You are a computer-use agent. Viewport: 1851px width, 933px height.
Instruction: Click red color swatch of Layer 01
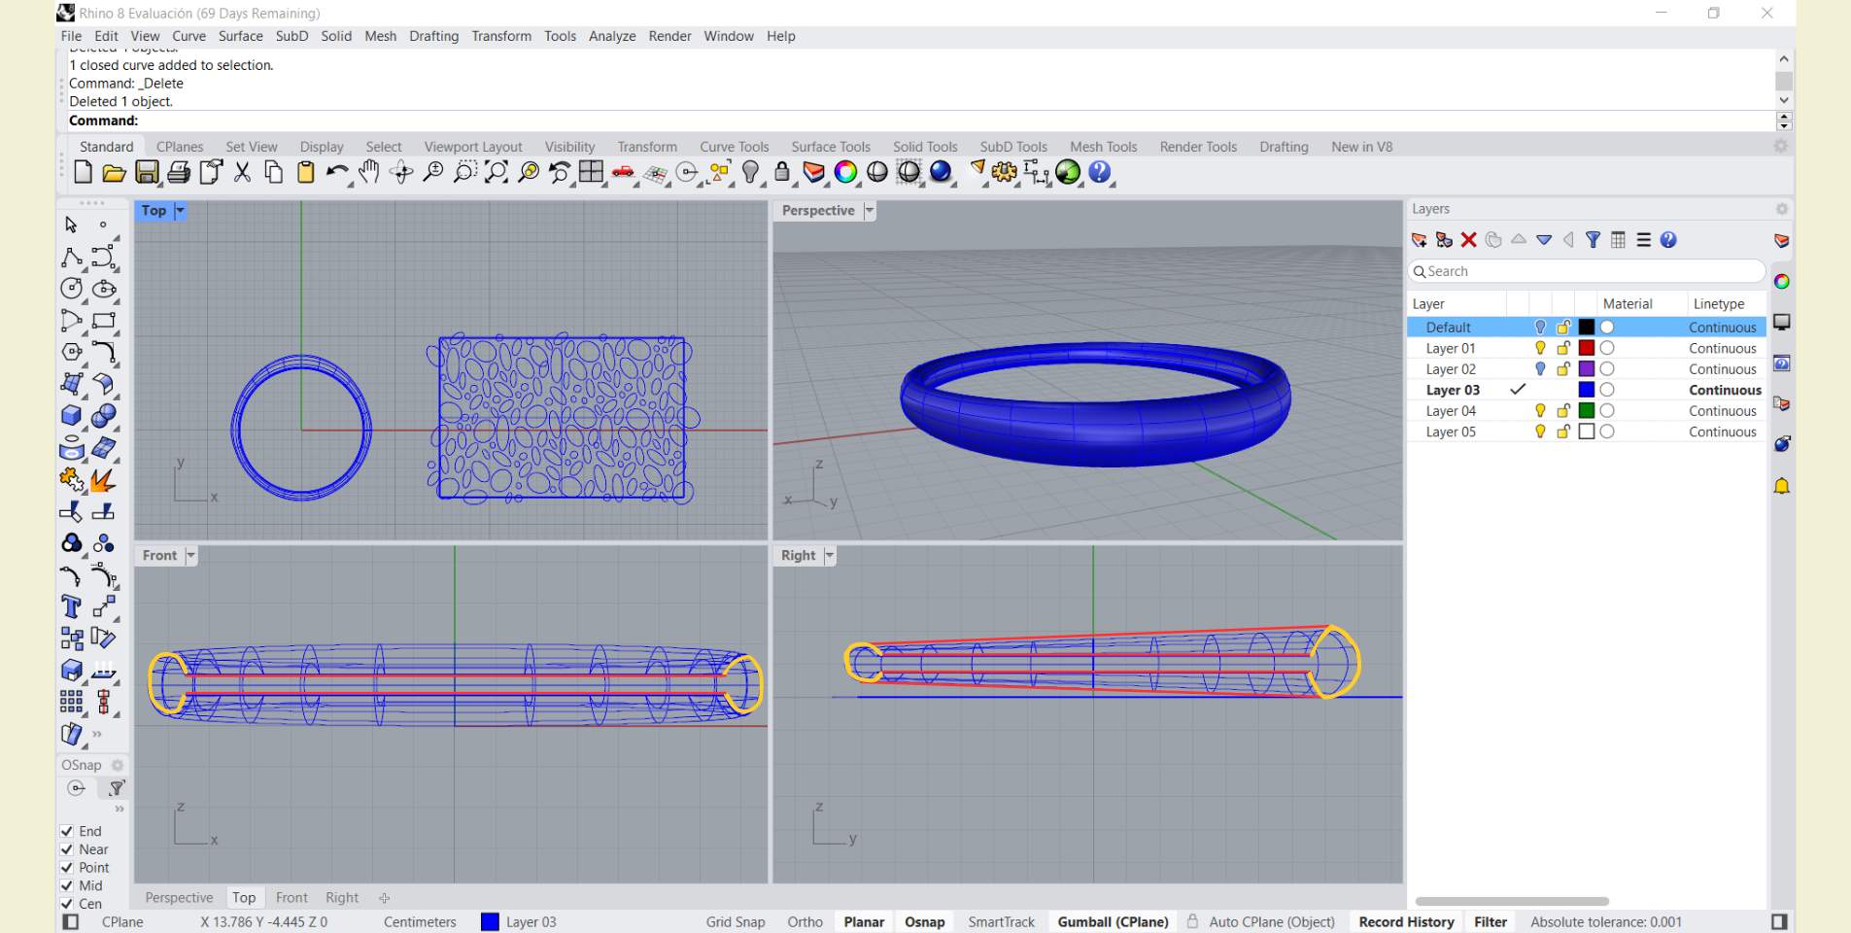tap(1587, 348)
